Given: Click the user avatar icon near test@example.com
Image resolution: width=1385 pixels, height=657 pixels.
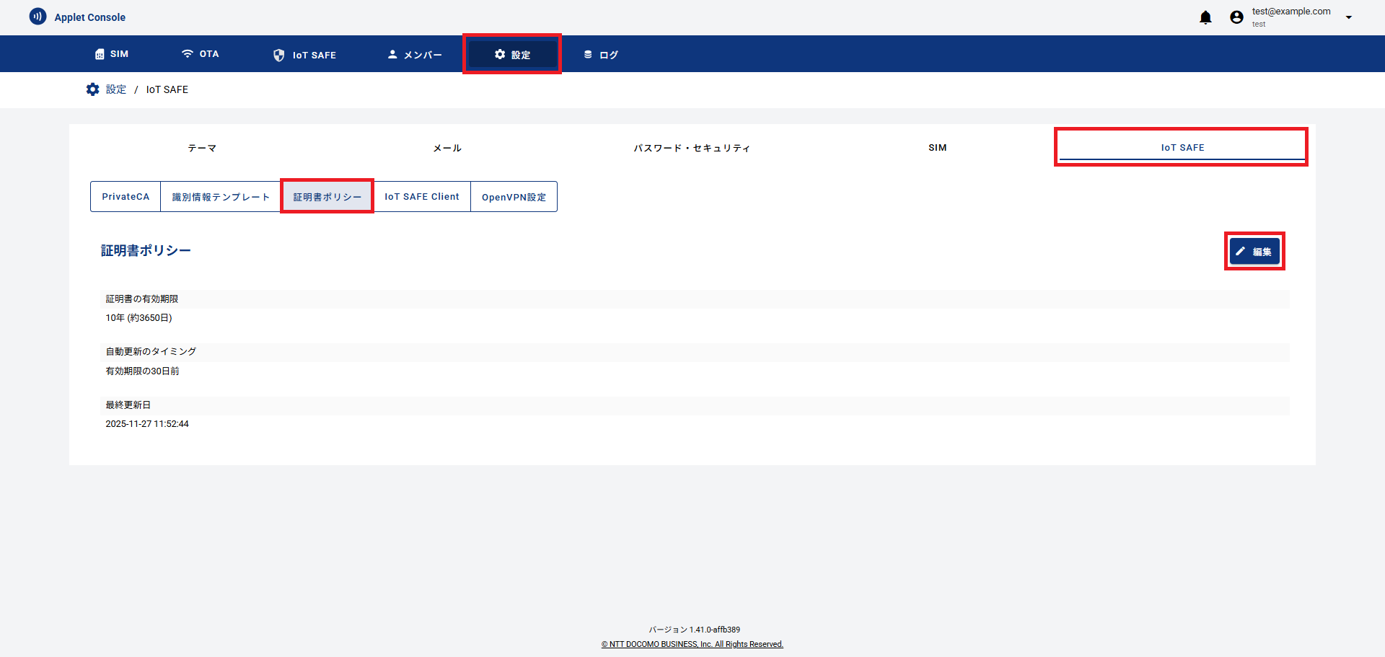Looking at the screenshot, I should point(1236,17).
